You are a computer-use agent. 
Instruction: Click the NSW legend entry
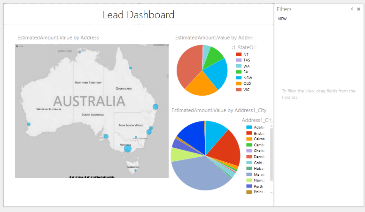tap(247, 77)
